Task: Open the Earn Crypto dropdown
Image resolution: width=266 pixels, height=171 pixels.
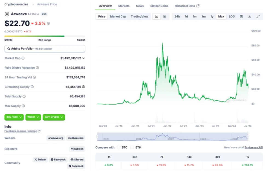Action: click(54, 117)
